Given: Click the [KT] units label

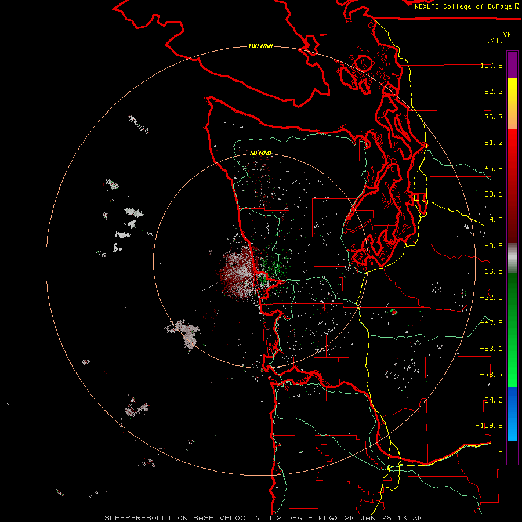Looking at the screenshot, I should [x=495, y=40].
